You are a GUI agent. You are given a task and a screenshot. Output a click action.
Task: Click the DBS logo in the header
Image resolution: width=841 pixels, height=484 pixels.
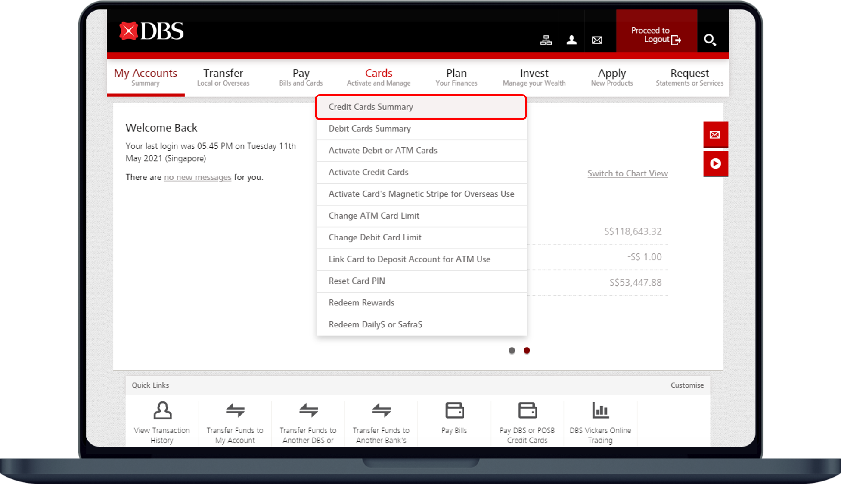(152, 31)
